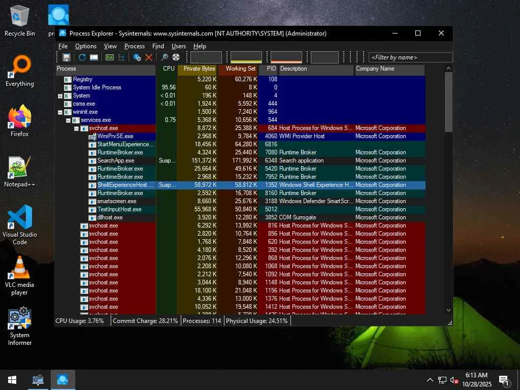
Task: Sort by the Working Set column header
Action: click(238, 69)
